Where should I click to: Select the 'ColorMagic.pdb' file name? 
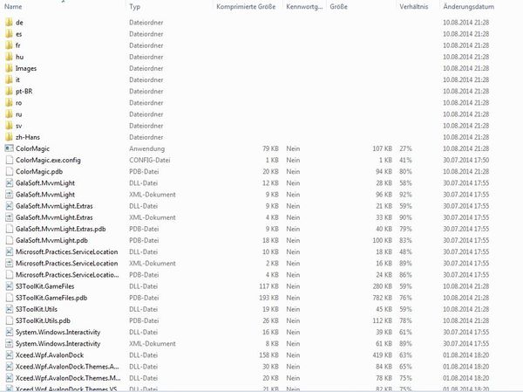click(39, 172)
